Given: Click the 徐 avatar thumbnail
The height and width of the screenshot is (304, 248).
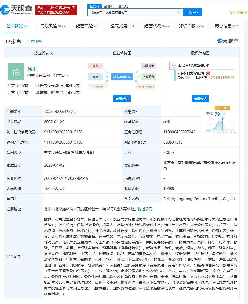Looking at the screenshot, I should point(16,71).
